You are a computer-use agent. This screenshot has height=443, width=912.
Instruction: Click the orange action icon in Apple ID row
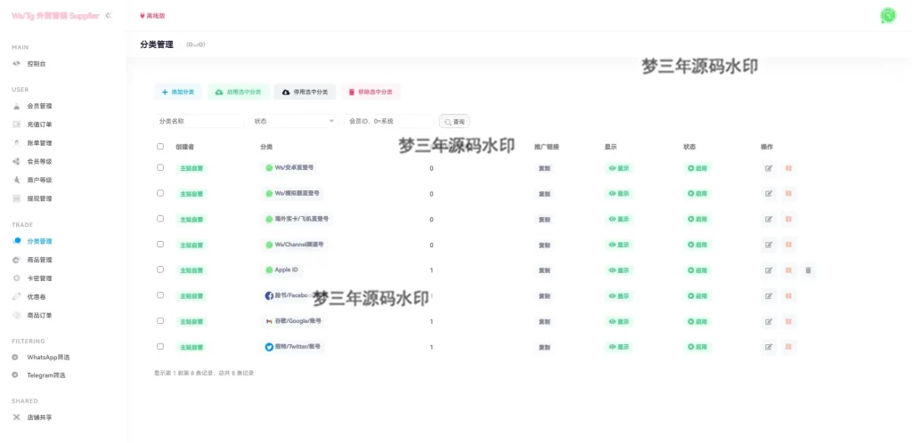788,270
